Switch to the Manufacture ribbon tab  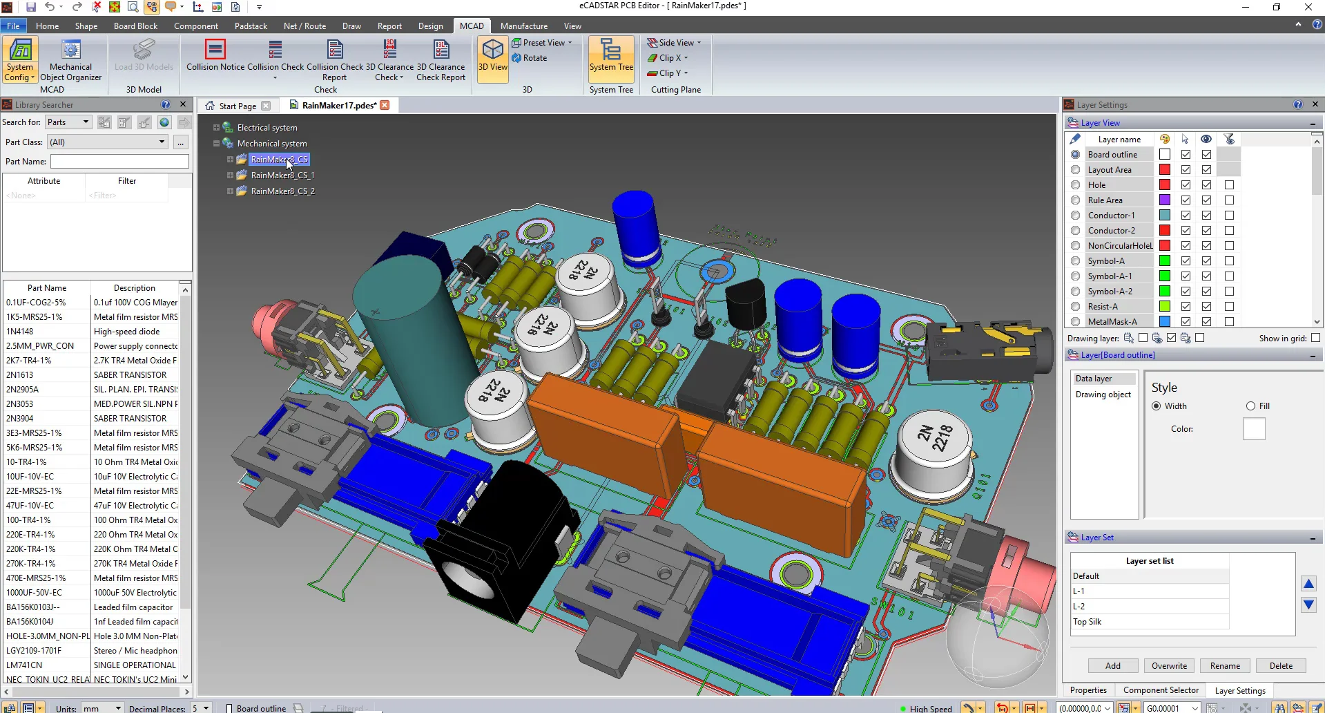523,26
